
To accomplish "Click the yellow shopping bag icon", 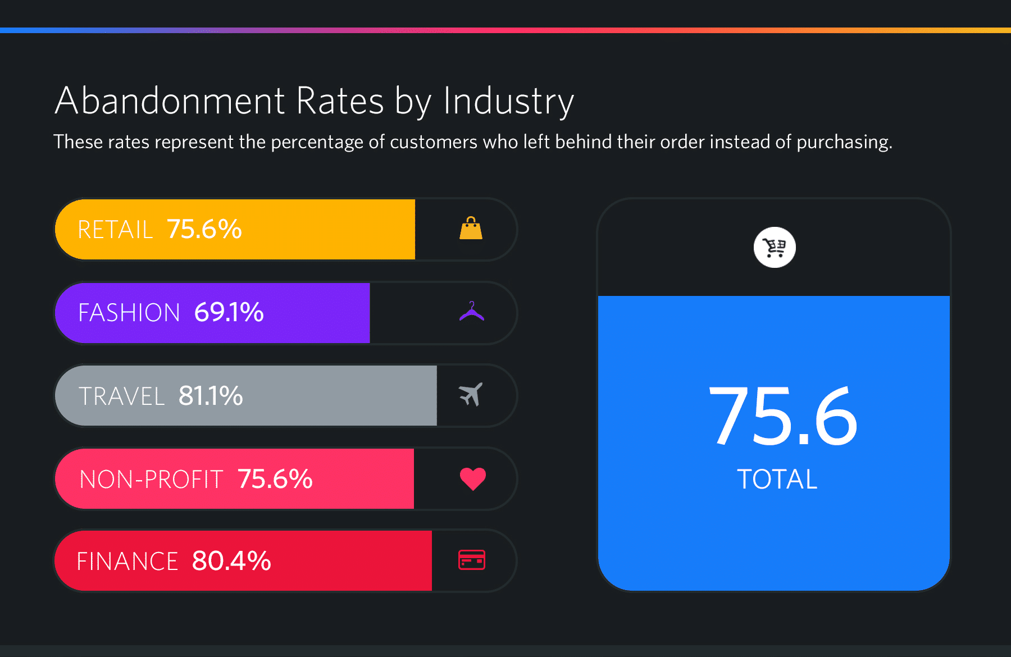I will click(471, 229).
